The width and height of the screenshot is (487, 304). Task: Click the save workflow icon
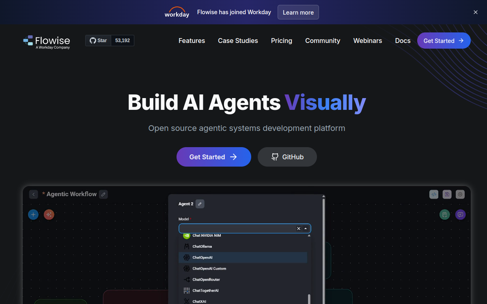pos(447,194)
